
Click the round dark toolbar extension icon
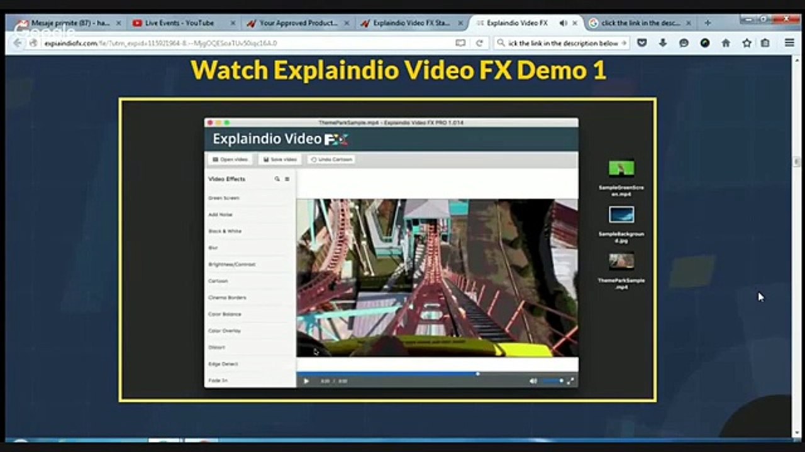705,43
